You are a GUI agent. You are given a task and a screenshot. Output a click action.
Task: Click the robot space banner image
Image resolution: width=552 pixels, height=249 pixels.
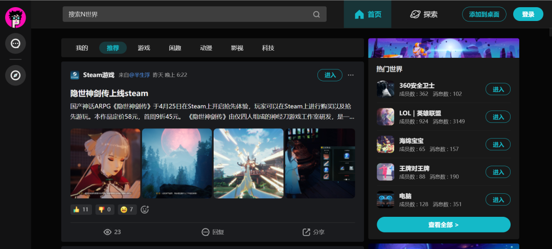[x=444, y=48]
